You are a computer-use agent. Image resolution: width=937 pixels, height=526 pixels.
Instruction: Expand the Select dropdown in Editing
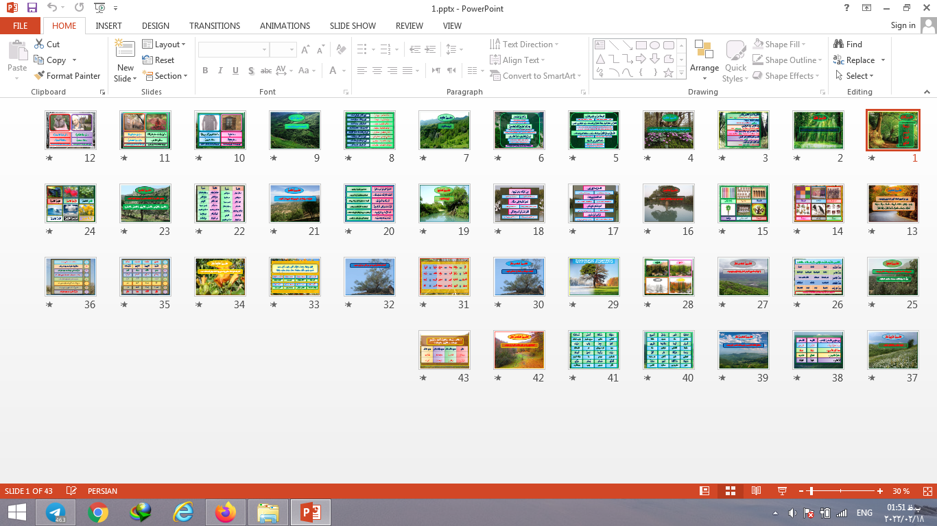(859, 76)
